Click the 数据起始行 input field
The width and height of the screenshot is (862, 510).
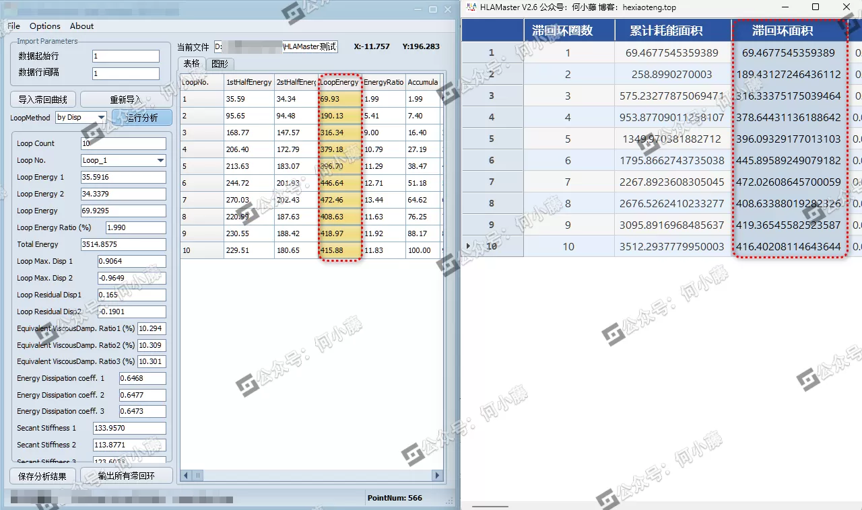click(x=125, y=57)
